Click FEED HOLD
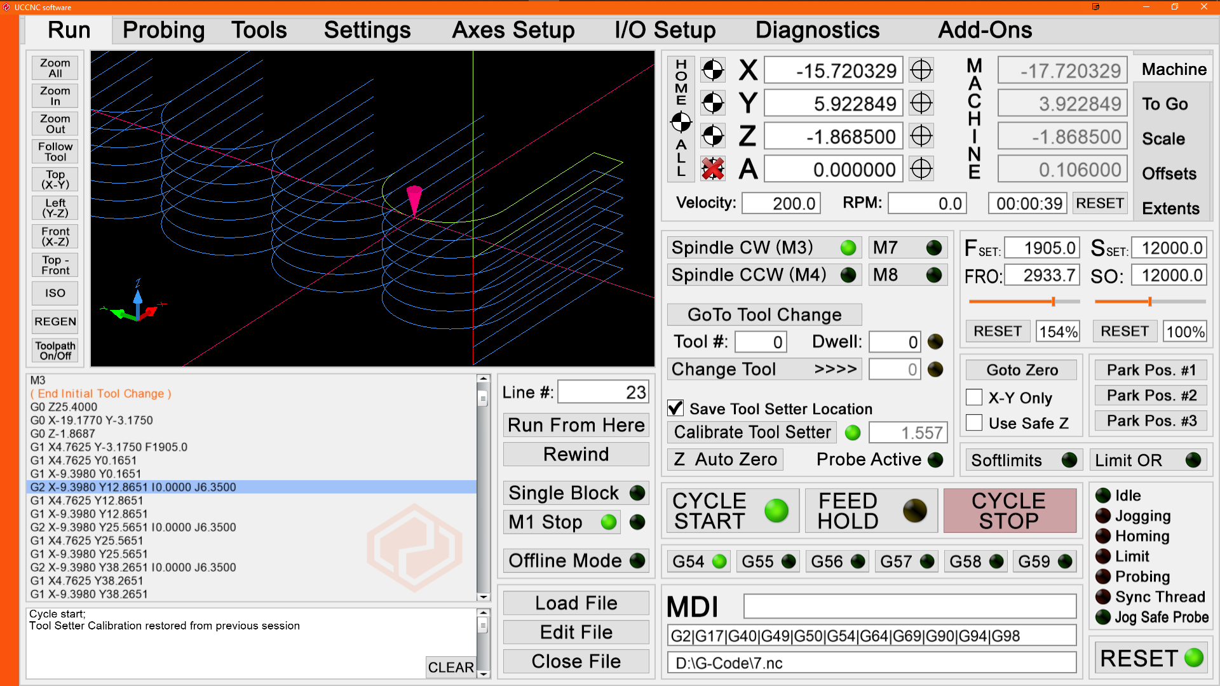Viewport: 1220px width, 686px height. [871, 511]
